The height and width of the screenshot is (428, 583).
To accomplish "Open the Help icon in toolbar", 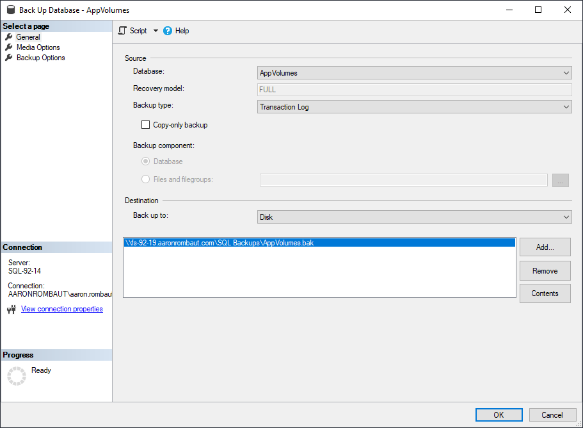I will 168,31.
